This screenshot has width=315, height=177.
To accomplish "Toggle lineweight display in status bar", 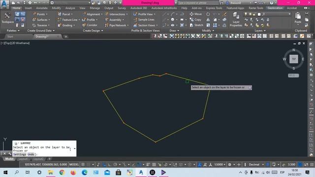I will coord(148,165).
